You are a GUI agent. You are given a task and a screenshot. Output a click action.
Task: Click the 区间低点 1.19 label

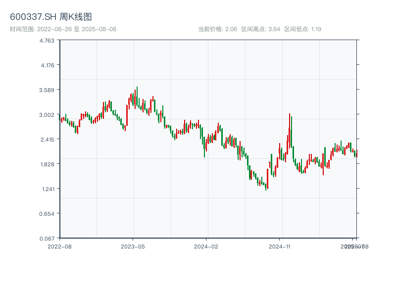click(303, 29)
